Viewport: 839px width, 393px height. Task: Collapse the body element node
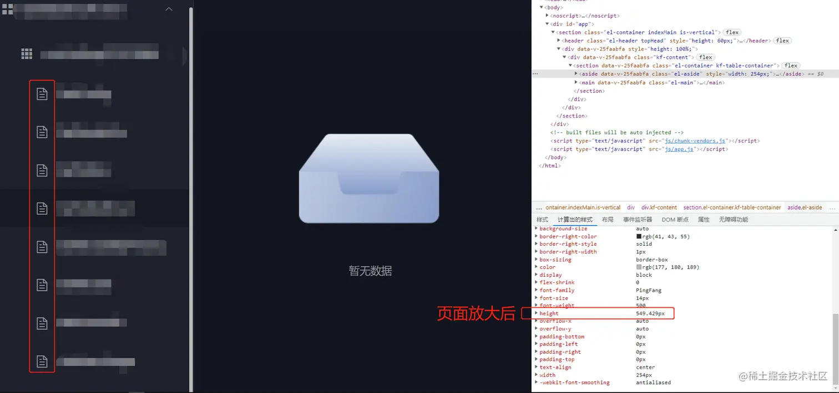point(542,7)
